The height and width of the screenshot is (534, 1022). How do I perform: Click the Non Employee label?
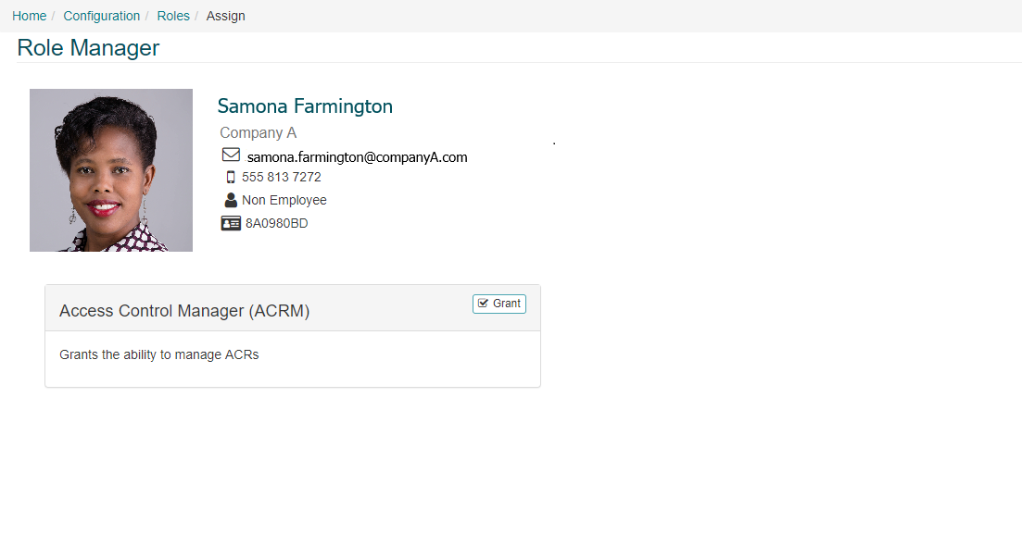(x=284, y=200)
